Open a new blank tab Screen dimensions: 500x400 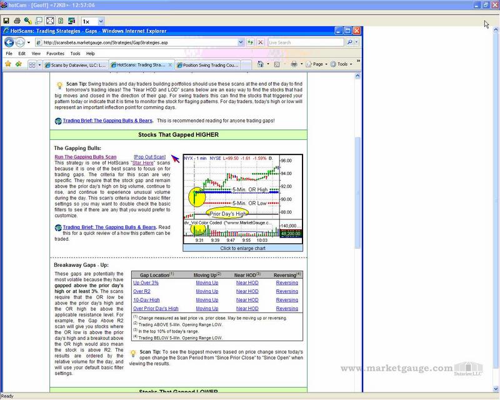coord(246,65)
